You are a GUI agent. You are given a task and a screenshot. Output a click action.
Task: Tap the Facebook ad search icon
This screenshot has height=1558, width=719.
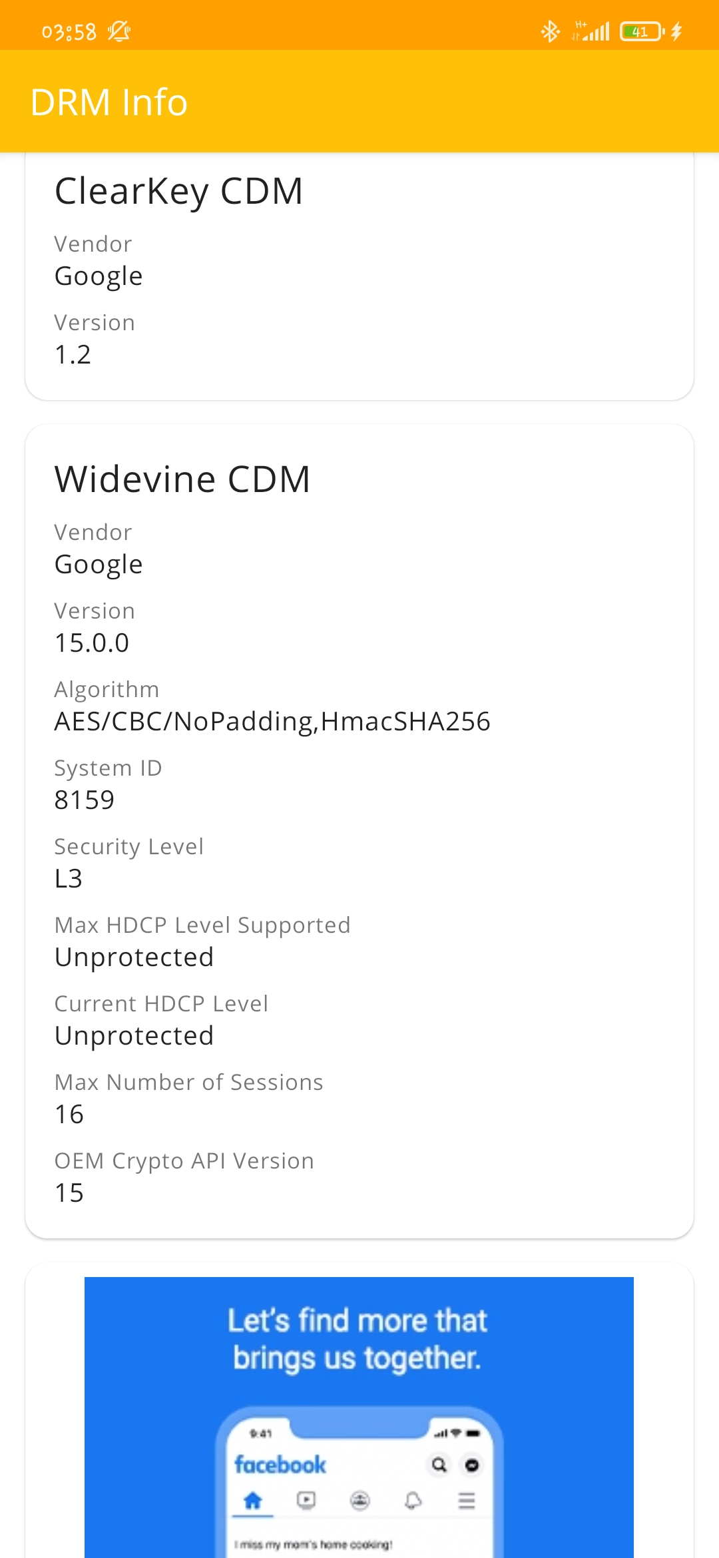(439, 1465)
